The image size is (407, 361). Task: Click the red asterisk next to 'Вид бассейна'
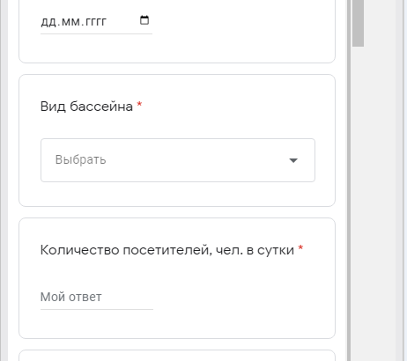coord(140,104)
